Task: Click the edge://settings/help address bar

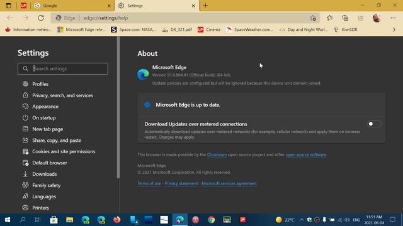Action: click(185, 18)
